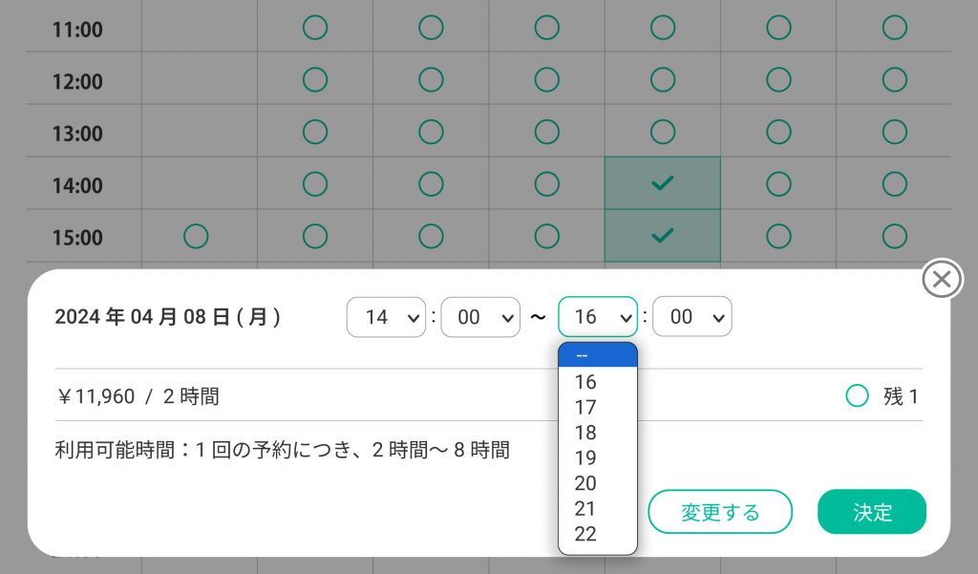The height and width of the screenshot is (574, 978).
Task: Choose the 14:00 circle right of the checkmark
Action: pyautogui.click(x=778, y=183)
